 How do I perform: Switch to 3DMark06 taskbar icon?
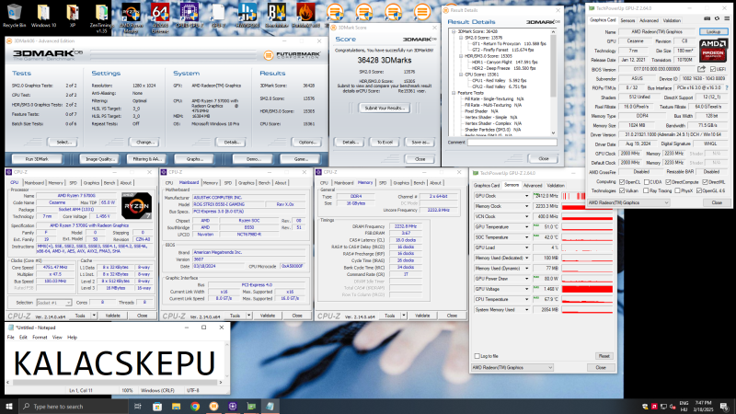[213, 406]
